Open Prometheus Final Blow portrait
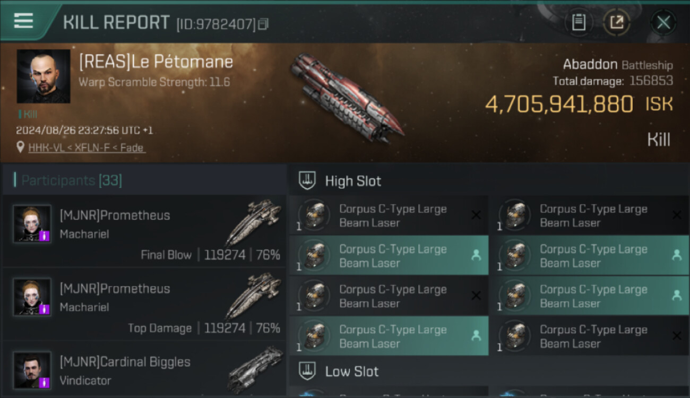The width and height of the screenshot is (690, 398). pos(32,223)
